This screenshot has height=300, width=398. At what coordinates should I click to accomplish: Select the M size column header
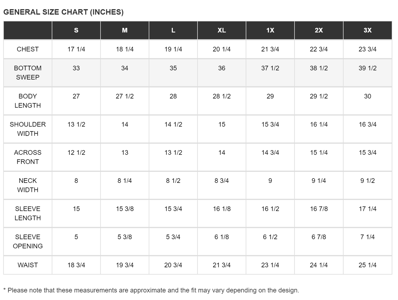pos(125,30)
